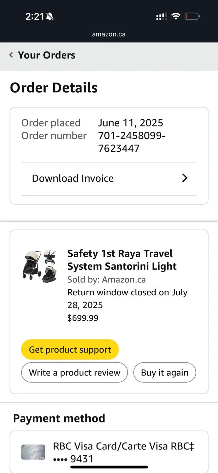Image resolution: width=218 pixels, height=473 pixels.
Task: Select the order number text
Action: (x=132, y=142)
